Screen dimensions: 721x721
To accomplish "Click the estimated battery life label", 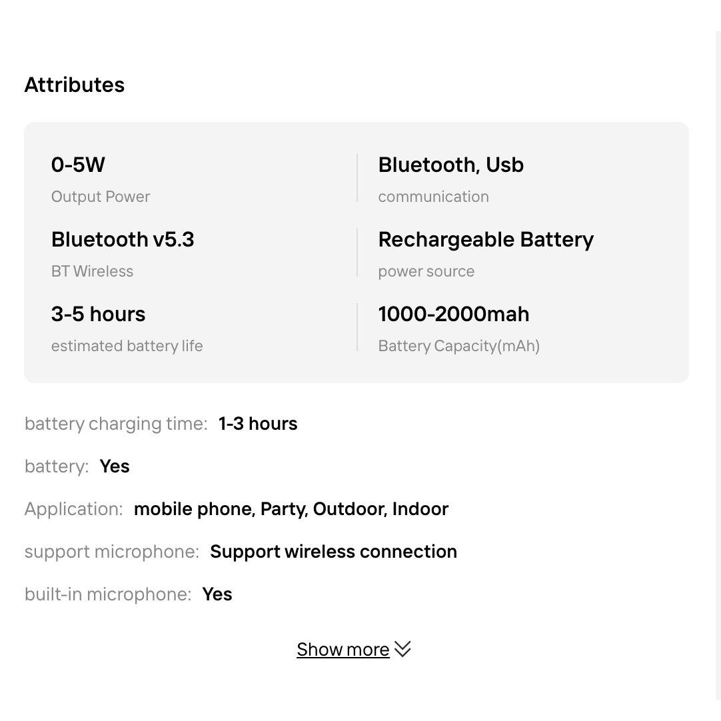I will tap(127, 346).
